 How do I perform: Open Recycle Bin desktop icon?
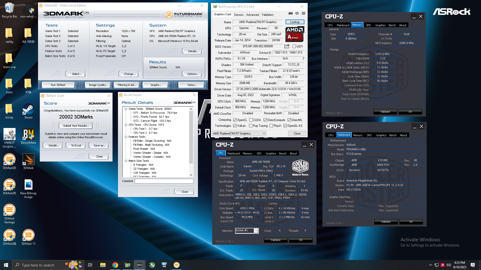[x=9, y=10]
